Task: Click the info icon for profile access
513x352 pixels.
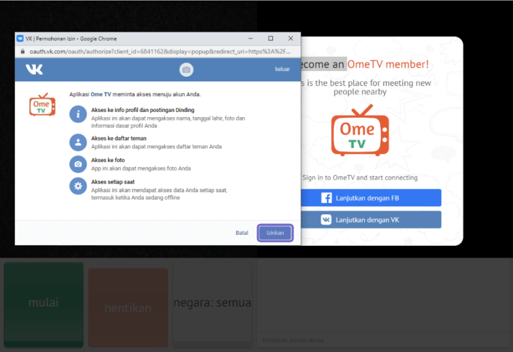Action: pyautogui.click(x=78, y=115)
